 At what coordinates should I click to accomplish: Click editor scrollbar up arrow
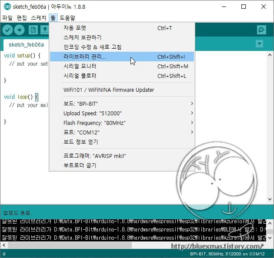(270, 55)
